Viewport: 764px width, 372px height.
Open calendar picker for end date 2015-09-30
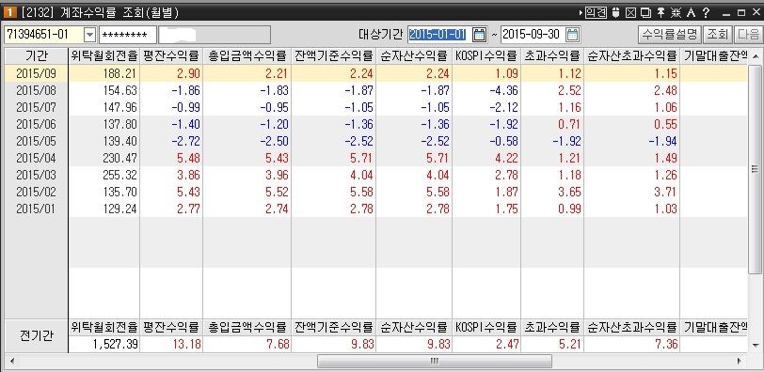(572, 35)
